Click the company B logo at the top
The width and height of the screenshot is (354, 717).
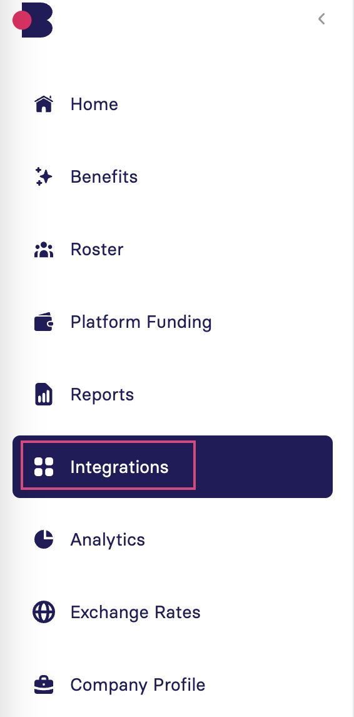pos(33,20)
